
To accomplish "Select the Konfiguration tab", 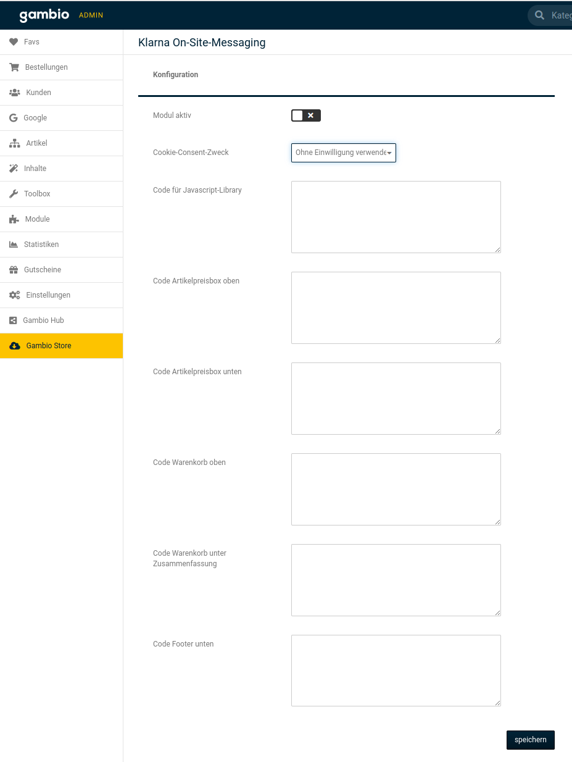I will pos(176,75).
